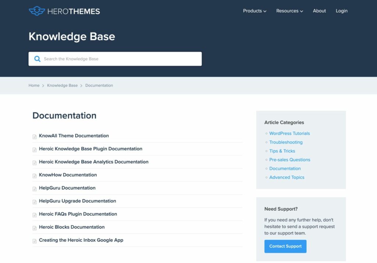Open the About page

[319, 11]
